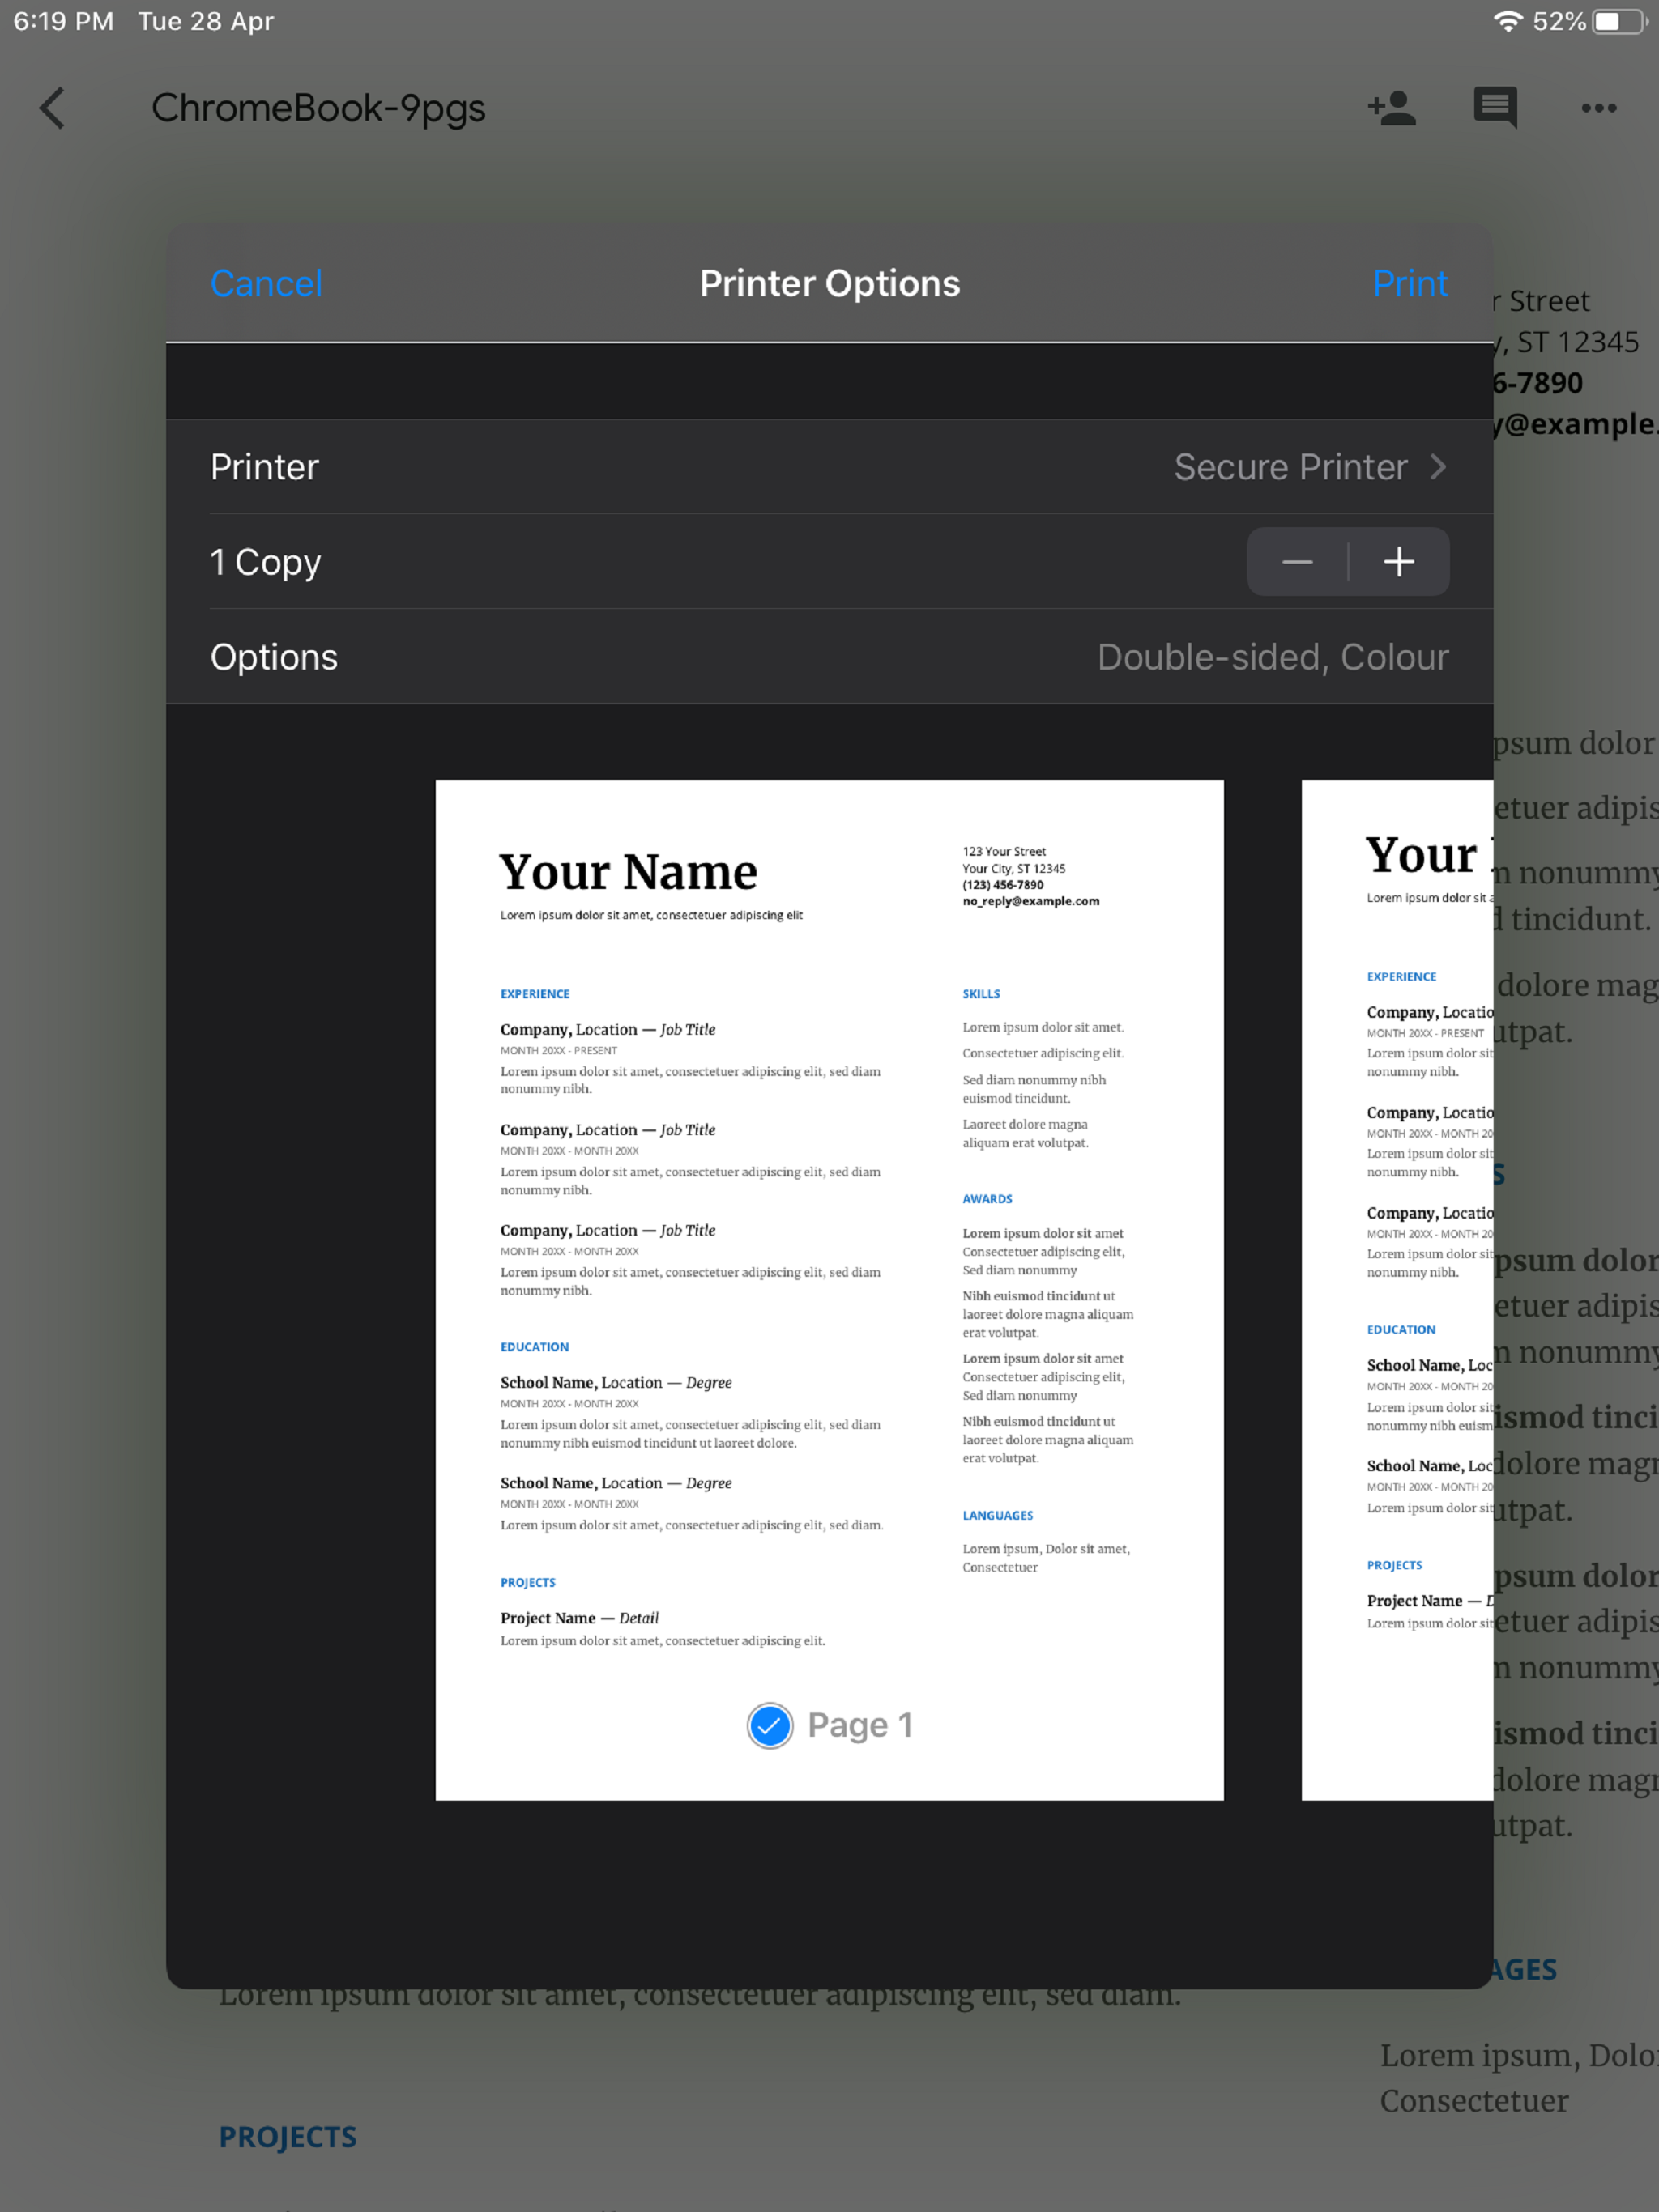Tap the back arrow icon
1659x2212 pixels.
click(x=52, y=108)
